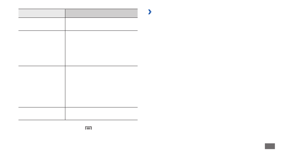Click the dark gray page number box

270,146
